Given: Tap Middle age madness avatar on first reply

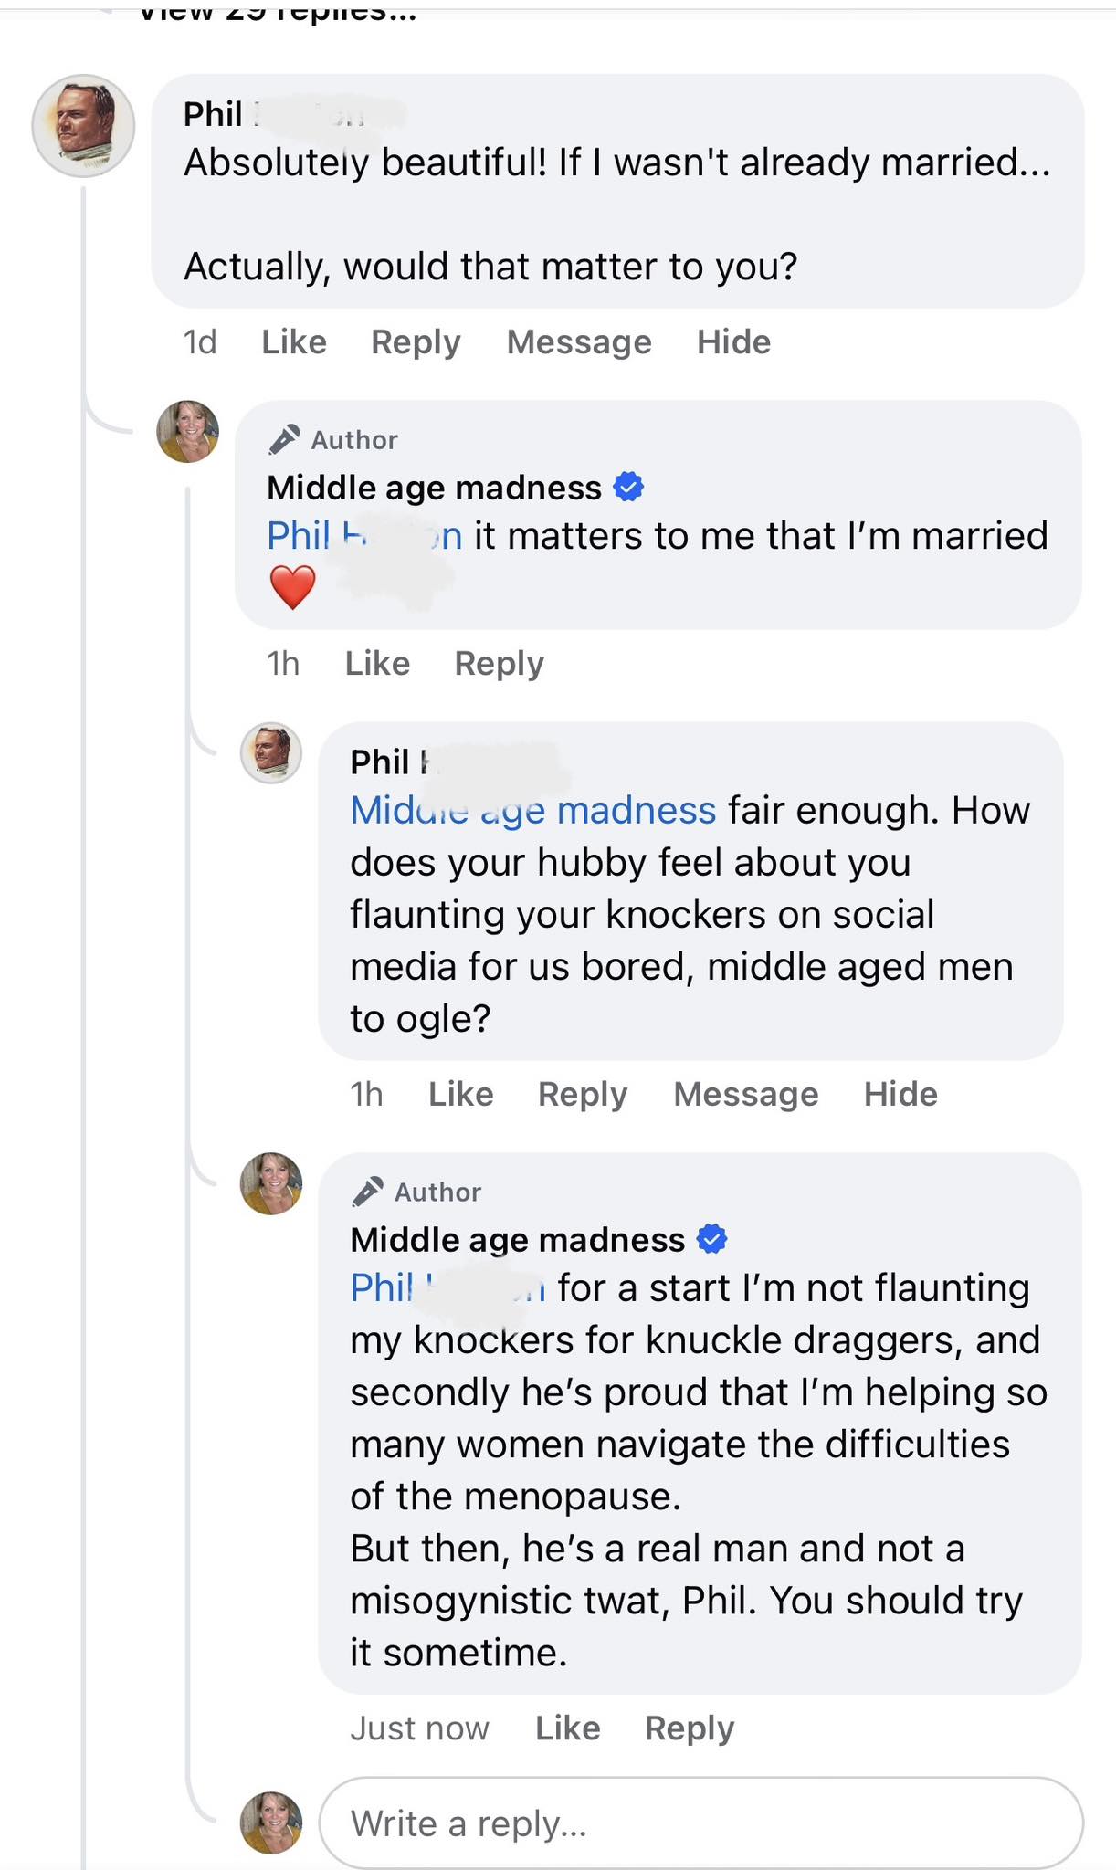Looking at the screenshot, I should point(188,431).
